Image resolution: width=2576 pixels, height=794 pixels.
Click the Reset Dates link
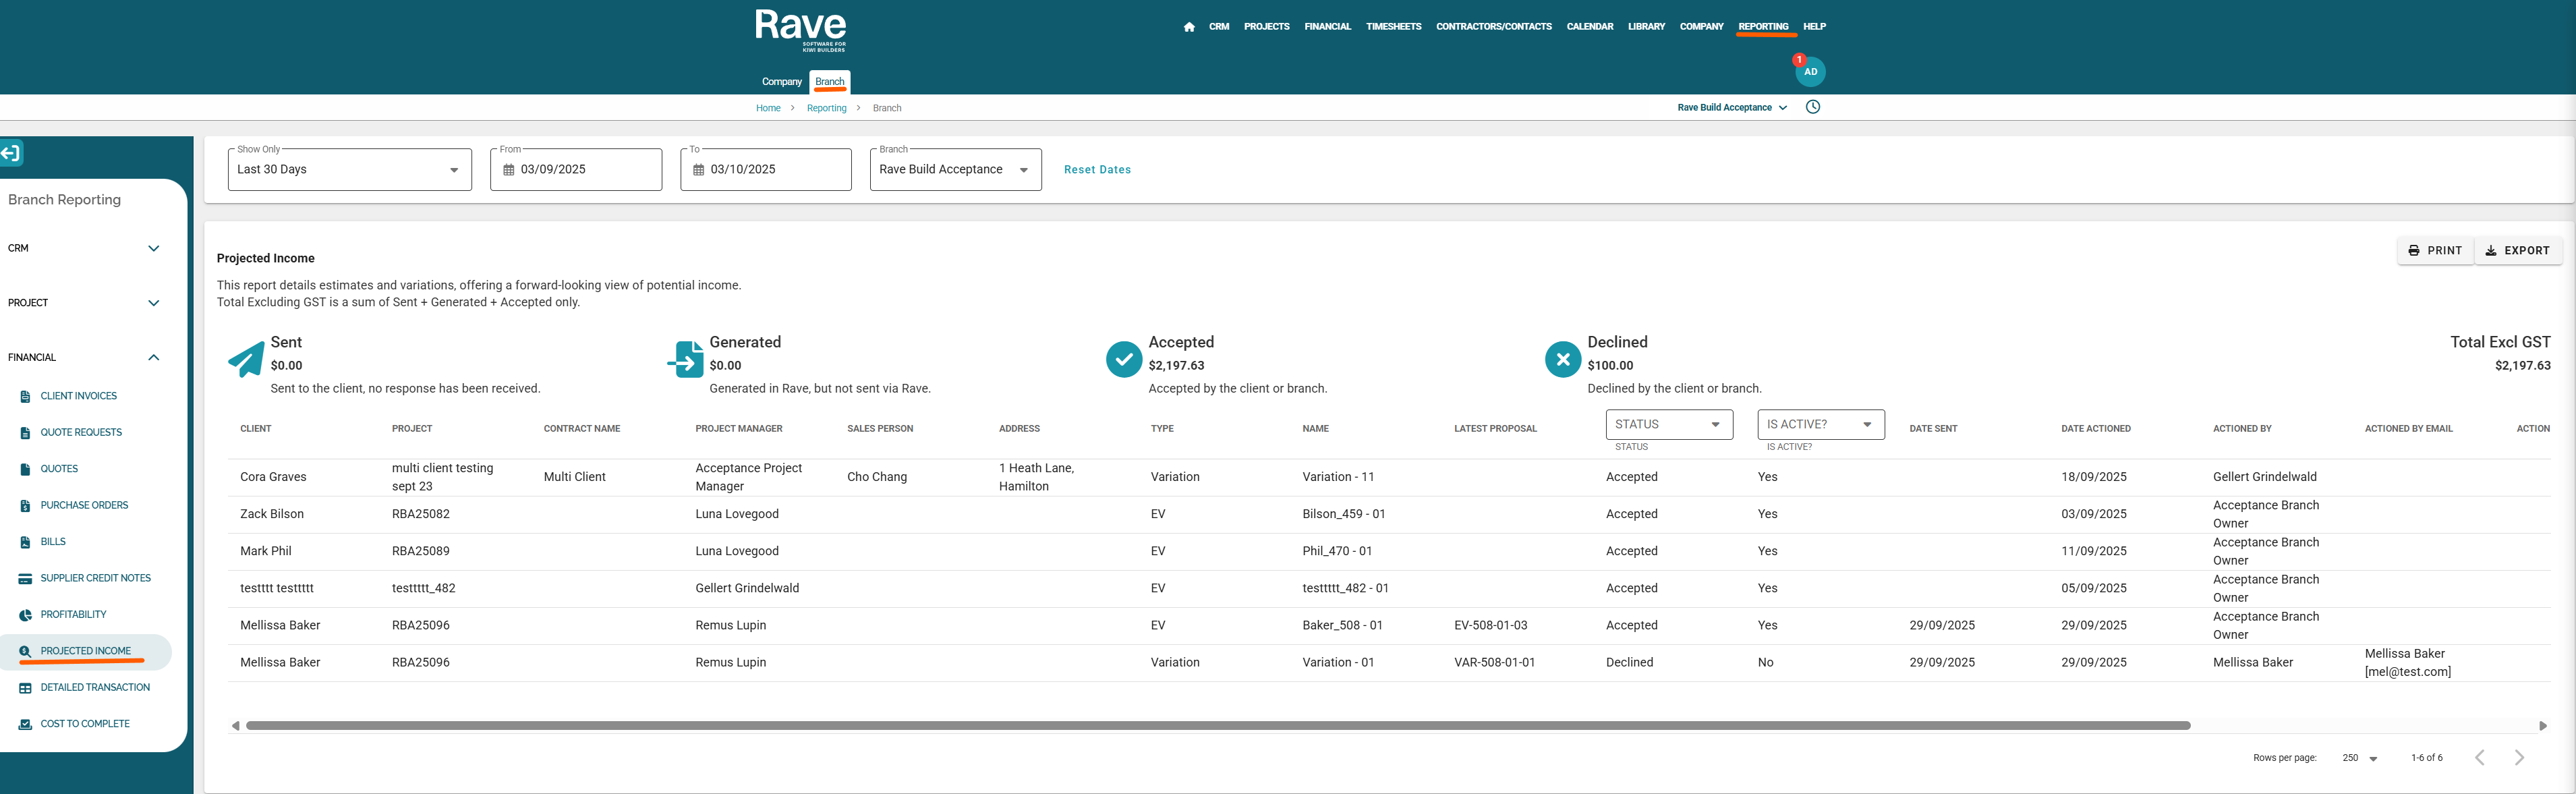click(1097, 170)
